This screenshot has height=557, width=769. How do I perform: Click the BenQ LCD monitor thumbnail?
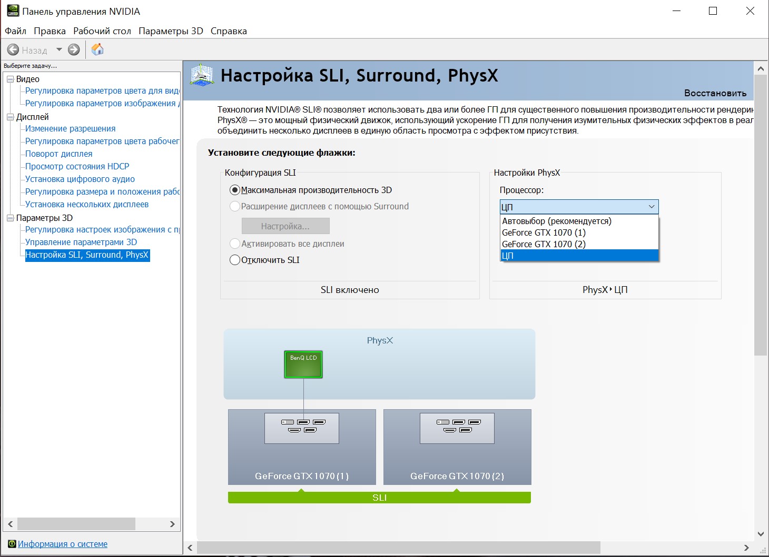click(x=303, y=364)
